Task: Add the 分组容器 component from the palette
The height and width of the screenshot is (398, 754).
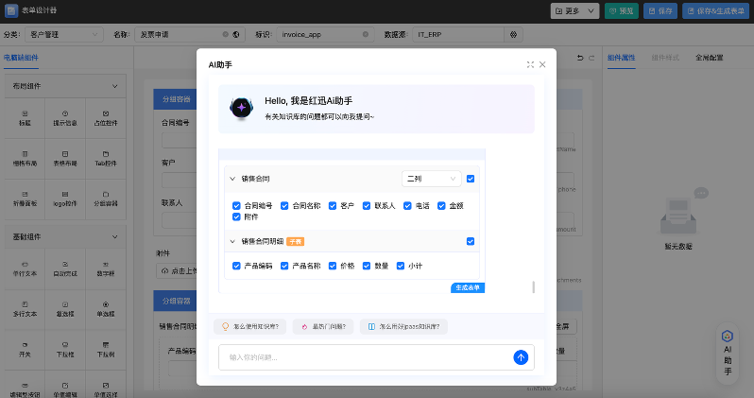Action: (106, 199)
